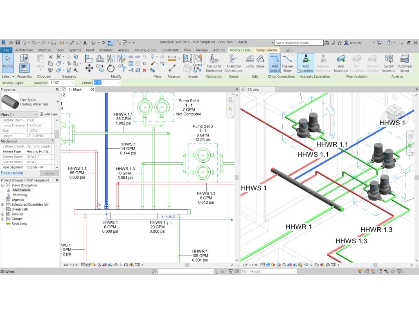The height and width of the screenshot is (314, 419).
Task: Open the Manage ribbon tab
Action: pyautogui.click(x=202, y=50)
